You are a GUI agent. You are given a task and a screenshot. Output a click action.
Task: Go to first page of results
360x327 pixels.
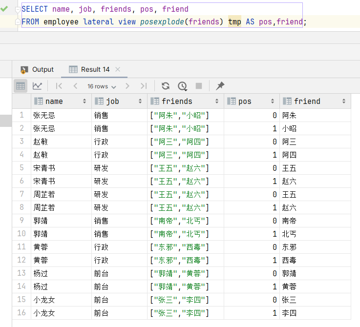pos(59,86)
